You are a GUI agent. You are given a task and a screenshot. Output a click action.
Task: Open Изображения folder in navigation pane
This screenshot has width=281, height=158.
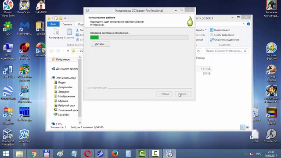click(x=65, y=96)
